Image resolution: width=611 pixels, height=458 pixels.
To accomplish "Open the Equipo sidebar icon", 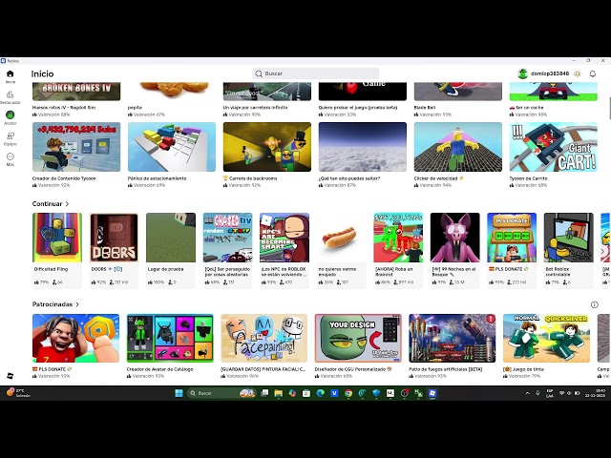I will tap(11, 138).
